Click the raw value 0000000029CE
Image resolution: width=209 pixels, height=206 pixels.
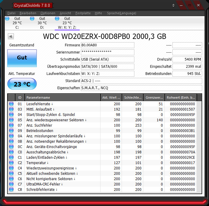click(183, 158)
